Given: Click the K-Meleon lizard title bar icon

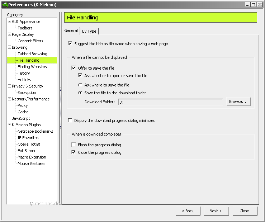Looking at the screenshot, I should (x=5, y=5).
